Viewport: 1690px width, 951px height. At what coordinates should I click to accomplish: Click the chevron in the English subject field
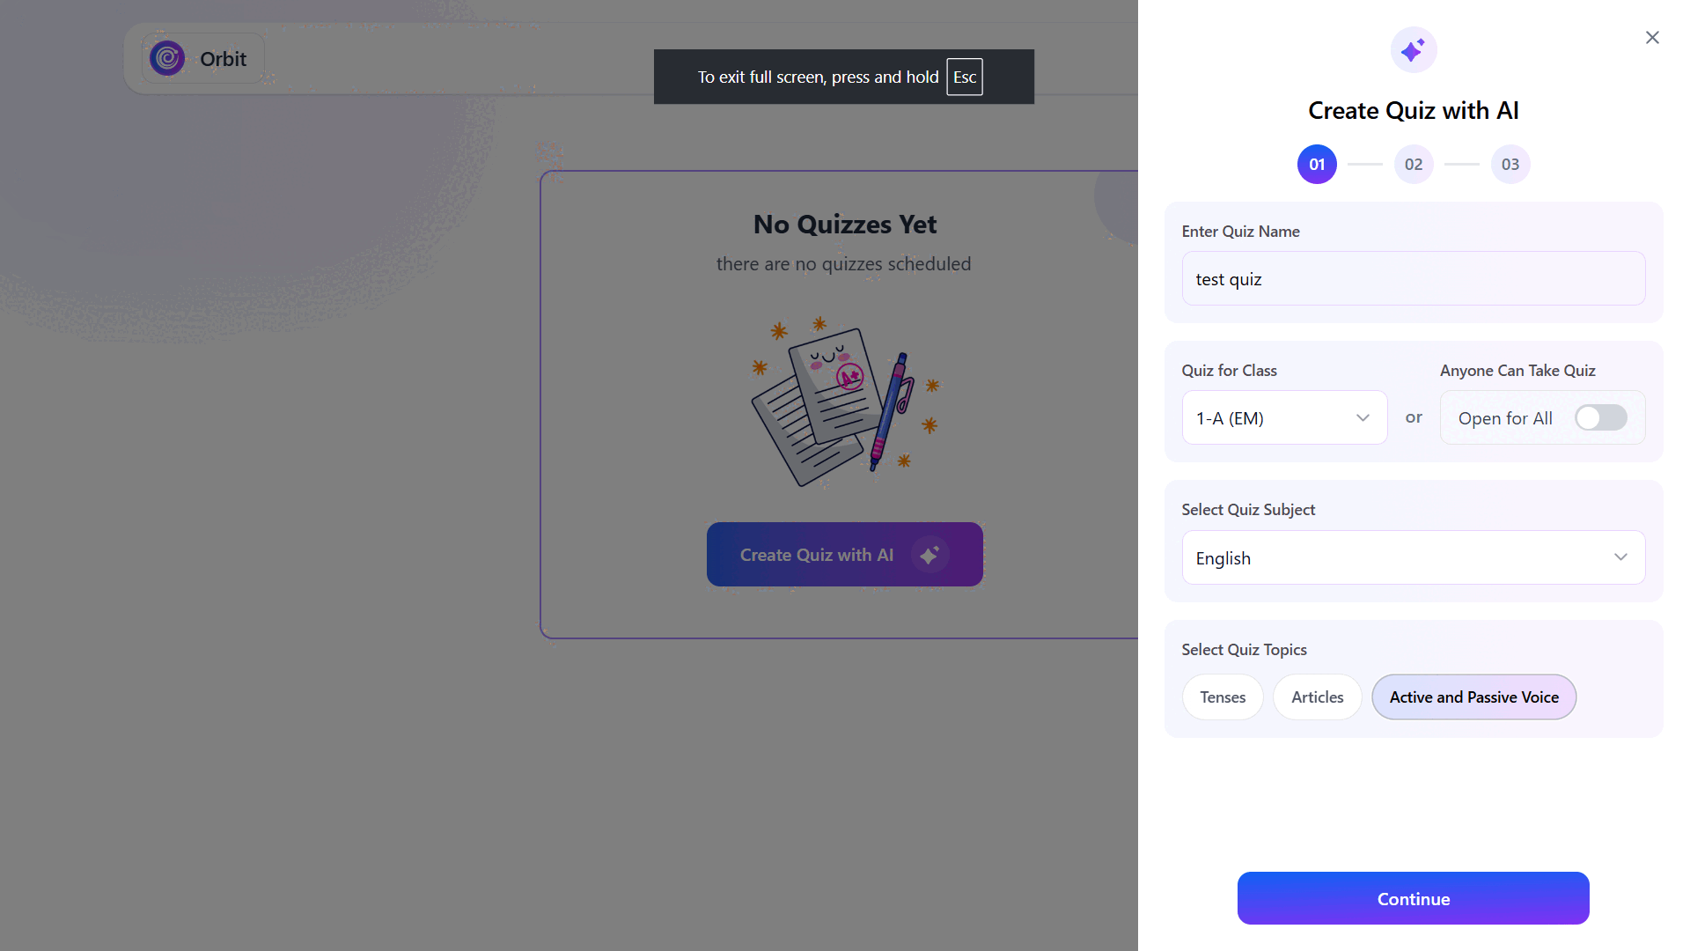click(x=1620, y=557)
